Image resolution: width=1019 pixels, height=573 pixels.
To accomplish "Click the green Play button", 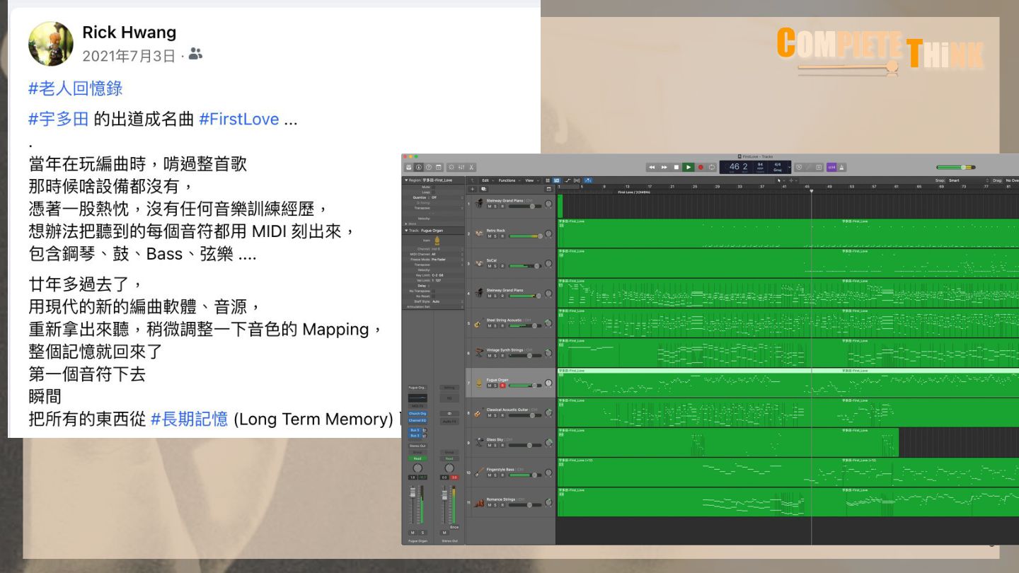I will 689,168.
